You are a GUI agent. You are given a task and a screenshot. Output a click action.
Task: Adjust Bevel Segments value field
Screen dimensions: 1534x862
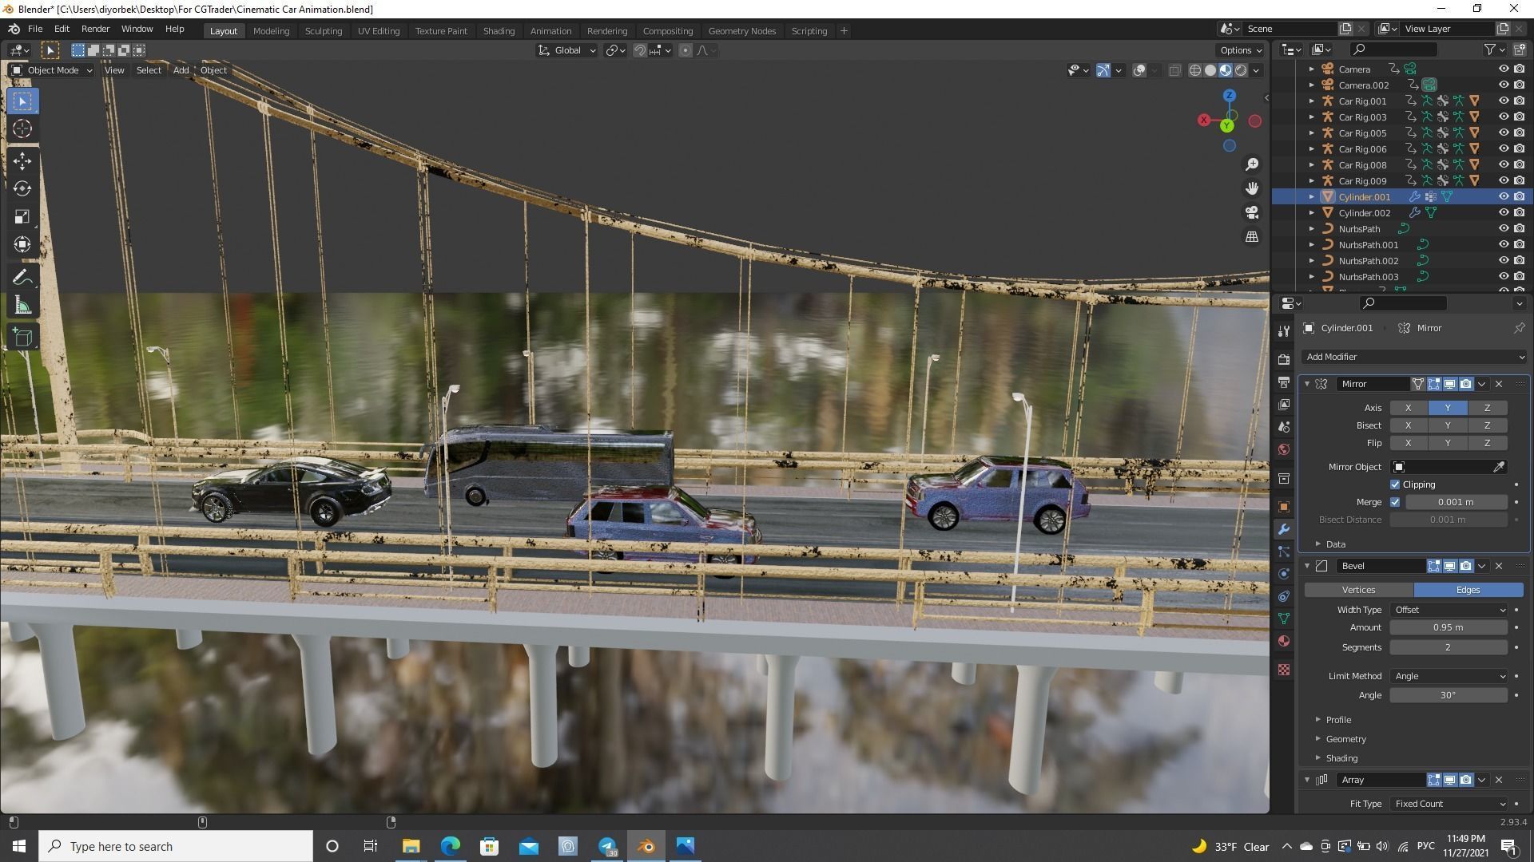(1449, 647)
